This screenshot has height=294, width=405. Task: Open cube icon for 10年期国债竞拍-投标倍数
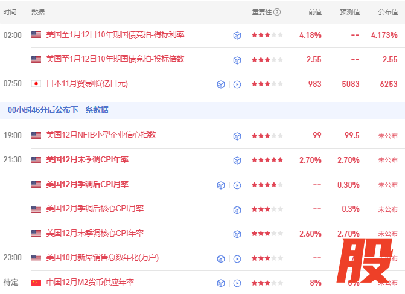237,60
